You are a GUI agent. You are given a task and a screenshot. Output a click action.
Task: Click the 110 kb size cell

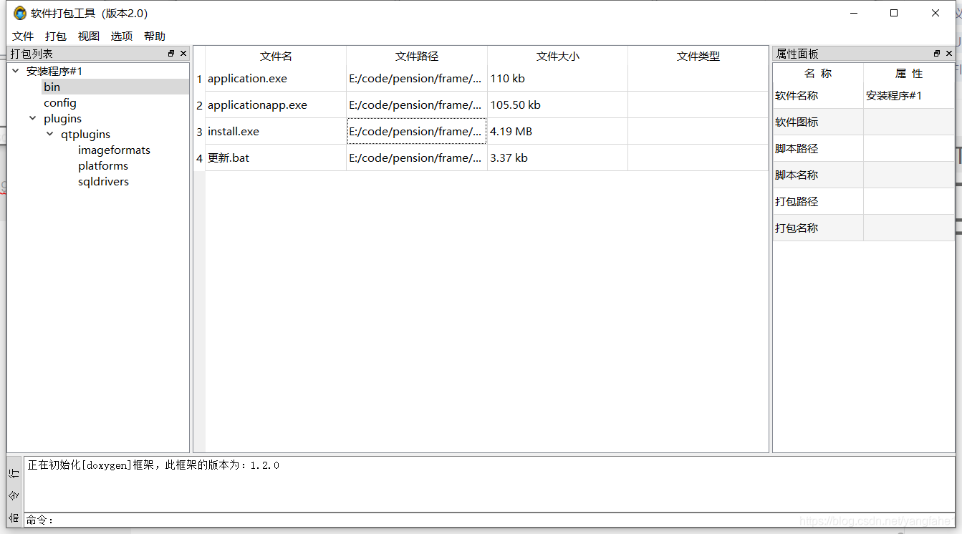point(558,79)
